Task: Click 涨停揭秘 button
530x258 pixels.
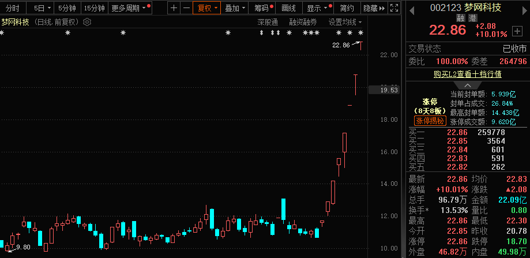Action: (430, 121)
